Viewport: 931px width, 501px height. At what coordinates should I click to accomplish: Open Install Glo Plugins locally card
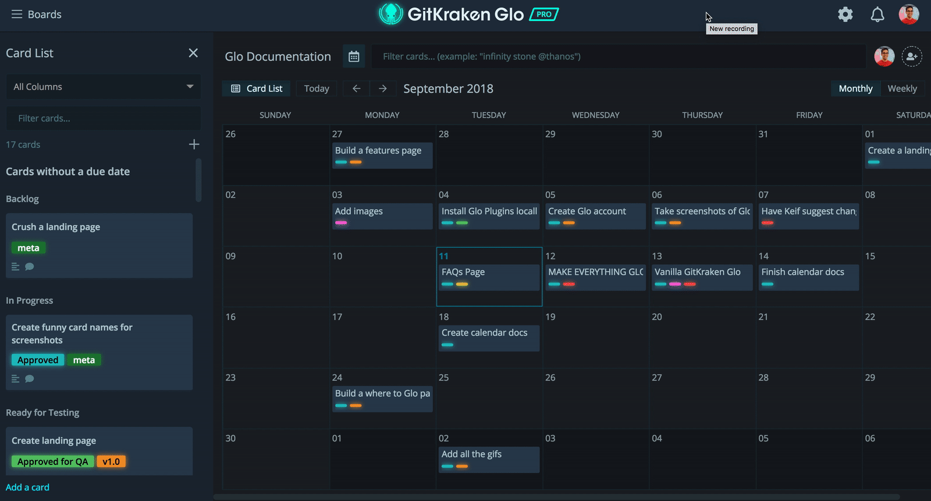489,216
